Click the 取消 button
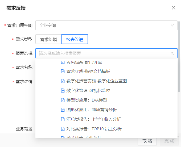The height and width of the screenshot is (147, 181). coord(147,141)
